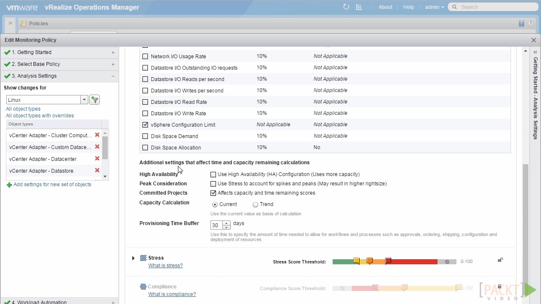Check Datastore I/O Outstanding IO requests
The width and height of the screenshot is (541, 304).
tap(145, 68)
